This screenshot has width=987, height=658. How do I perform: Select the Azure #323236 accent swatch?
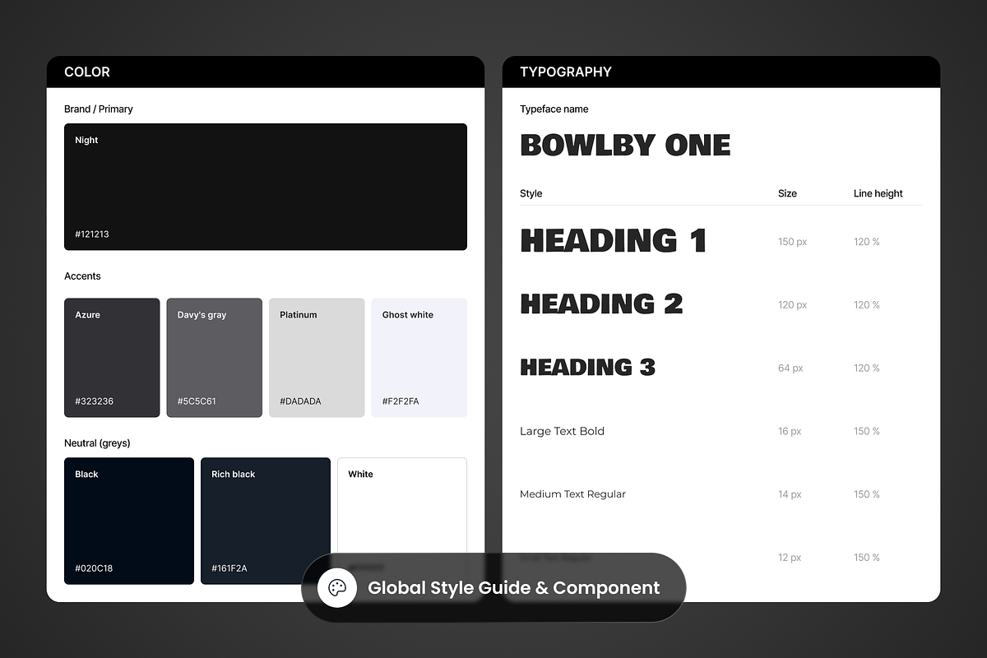112,358
